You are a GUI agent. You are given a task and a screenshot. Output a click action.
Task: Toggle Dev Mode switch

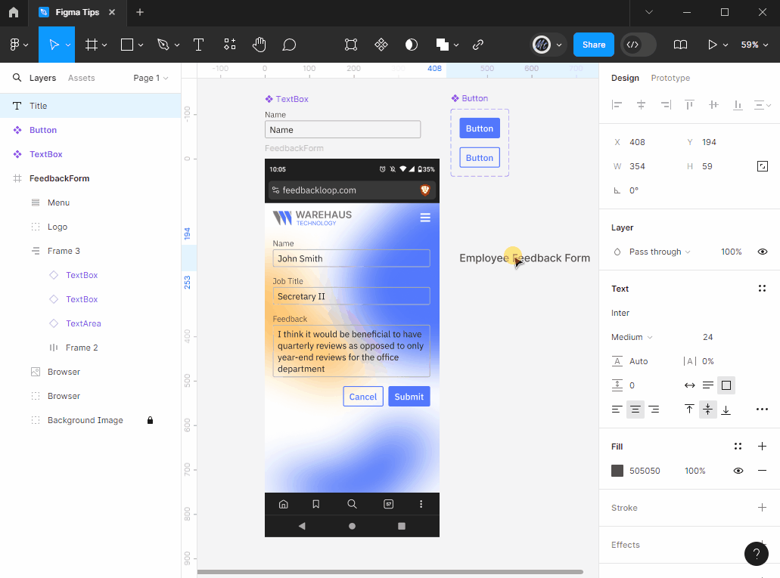pyautogui.click(x=639, y=45)
